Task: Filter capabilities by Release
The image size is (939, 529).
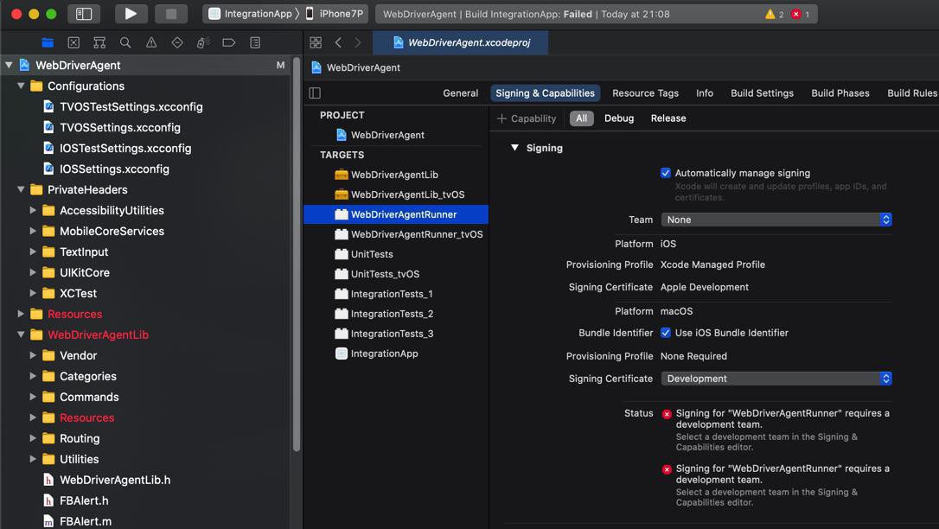Action: pyautogui.click(x=668, y=118)
